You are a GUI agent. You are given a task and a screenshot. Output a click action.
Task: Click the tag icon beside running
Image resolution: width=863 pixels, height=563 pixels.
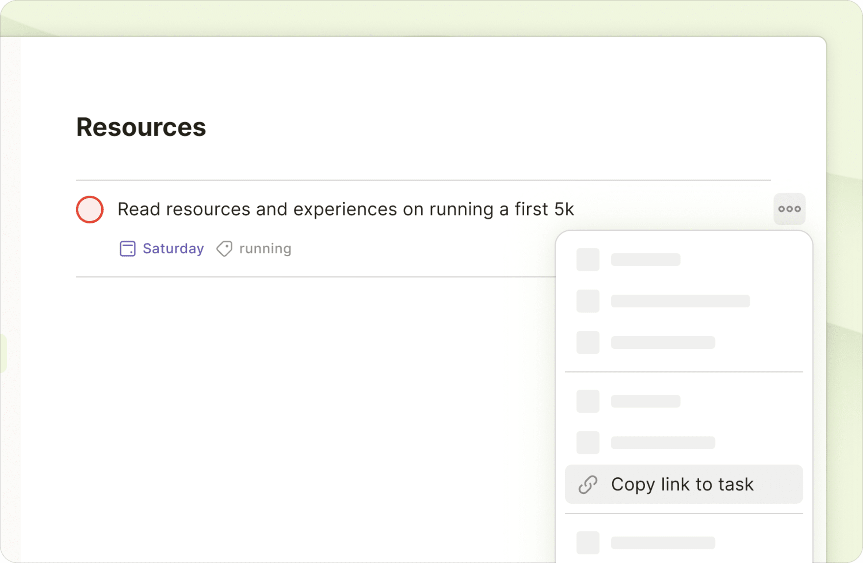click(x=224, y=249)
